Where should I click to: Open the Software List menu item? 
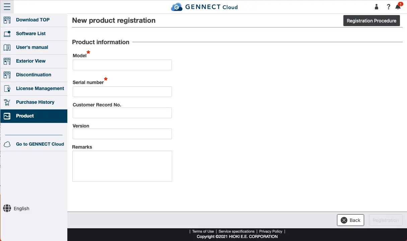(x=34, y=34)
